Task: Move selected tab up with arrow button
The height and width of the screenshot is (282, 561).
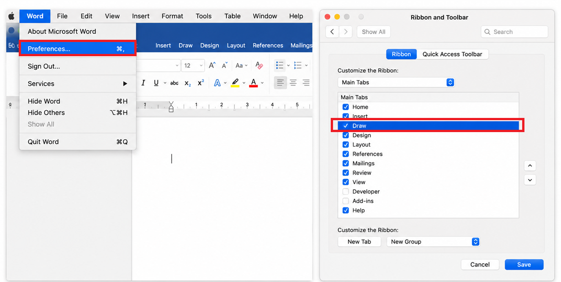Action: (x=530, y=165)
